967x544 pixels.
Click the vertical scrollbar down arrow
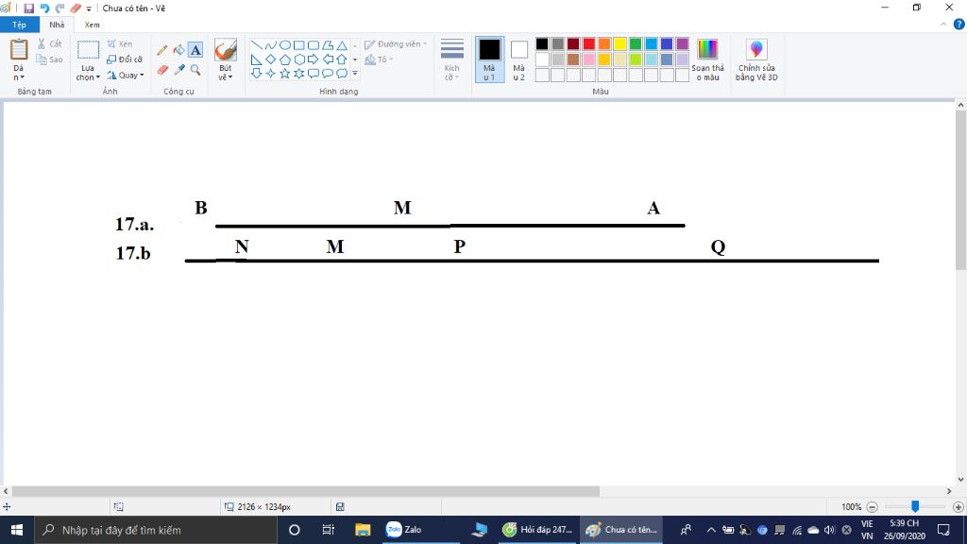(960, 479)
